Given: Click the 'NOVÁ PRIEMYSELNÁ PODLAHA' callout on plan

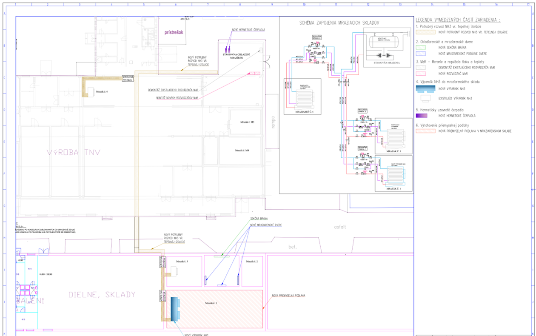Looking at the screenshot, I should [289, 295].
